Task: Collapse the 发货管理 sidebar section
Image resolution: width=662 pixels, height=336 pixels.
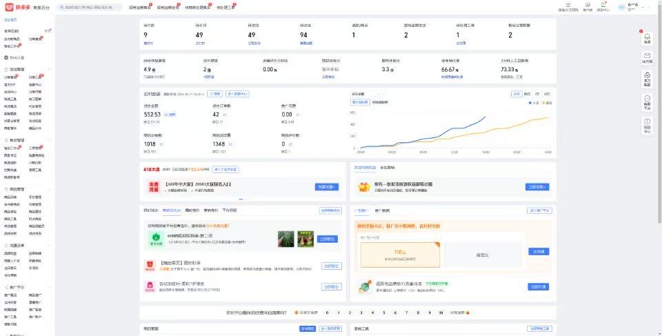Action: pos(49,69)
